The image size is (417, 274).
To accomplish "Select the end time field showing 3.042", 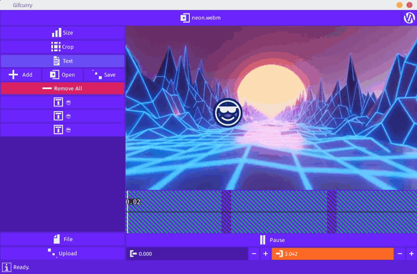I will tap(332, 254).
